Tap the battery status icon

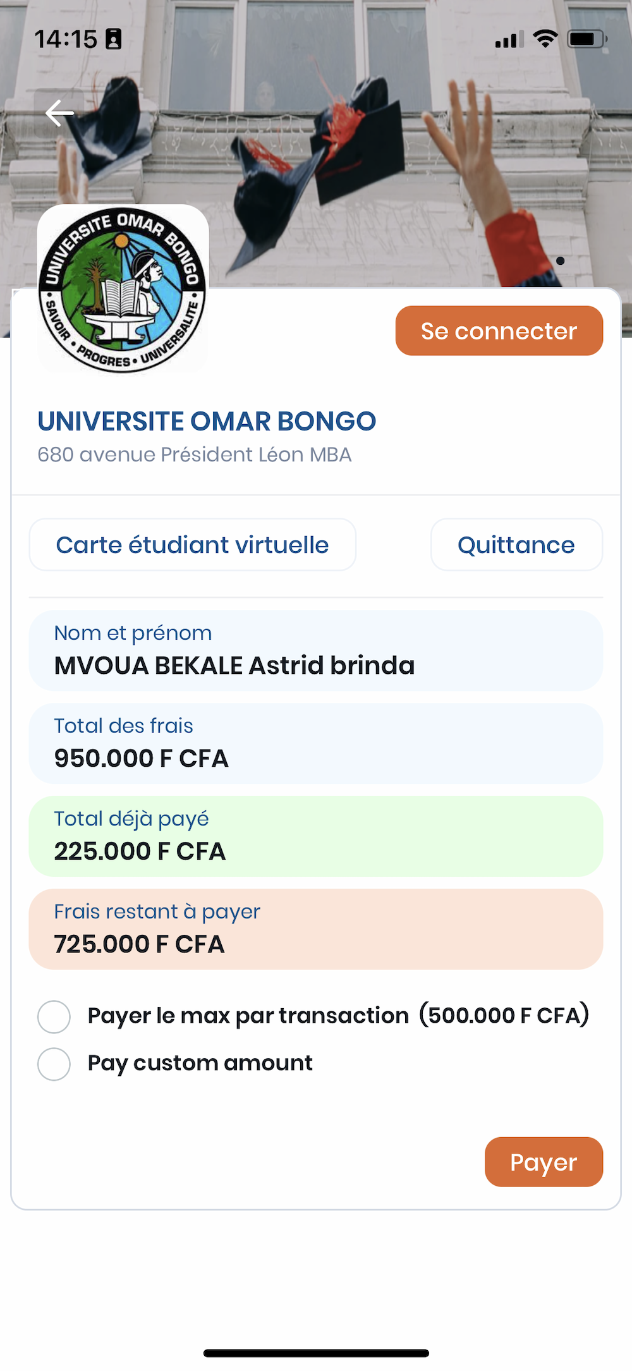[x=586, y=39]
